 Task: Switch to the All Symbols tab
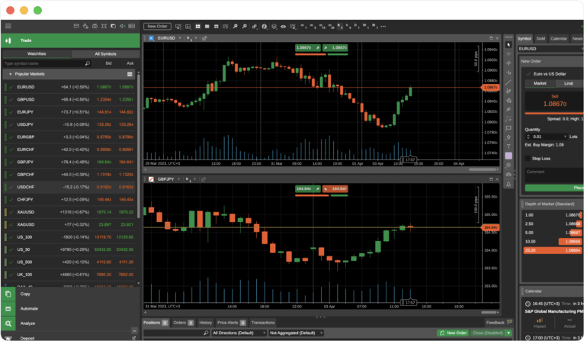click(x=105, y=54)
